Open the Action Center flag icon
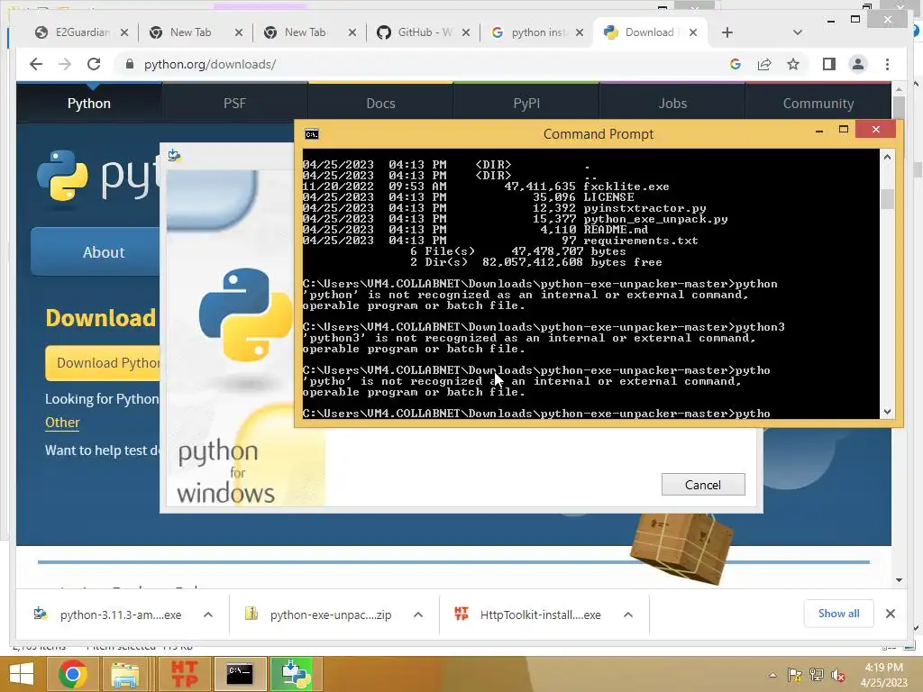This screenshot has height=692, width=923. click(x=794, y=675)
